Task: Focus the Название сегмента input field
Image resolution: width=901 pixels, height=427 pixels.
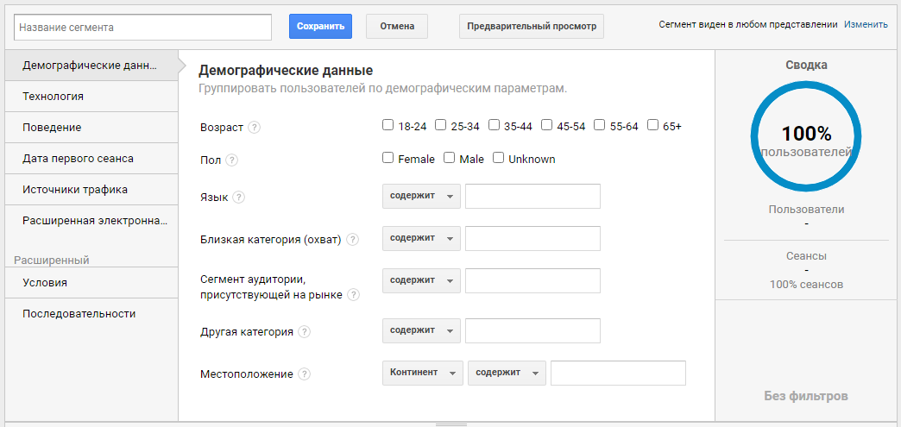Action: coord(142,27)
